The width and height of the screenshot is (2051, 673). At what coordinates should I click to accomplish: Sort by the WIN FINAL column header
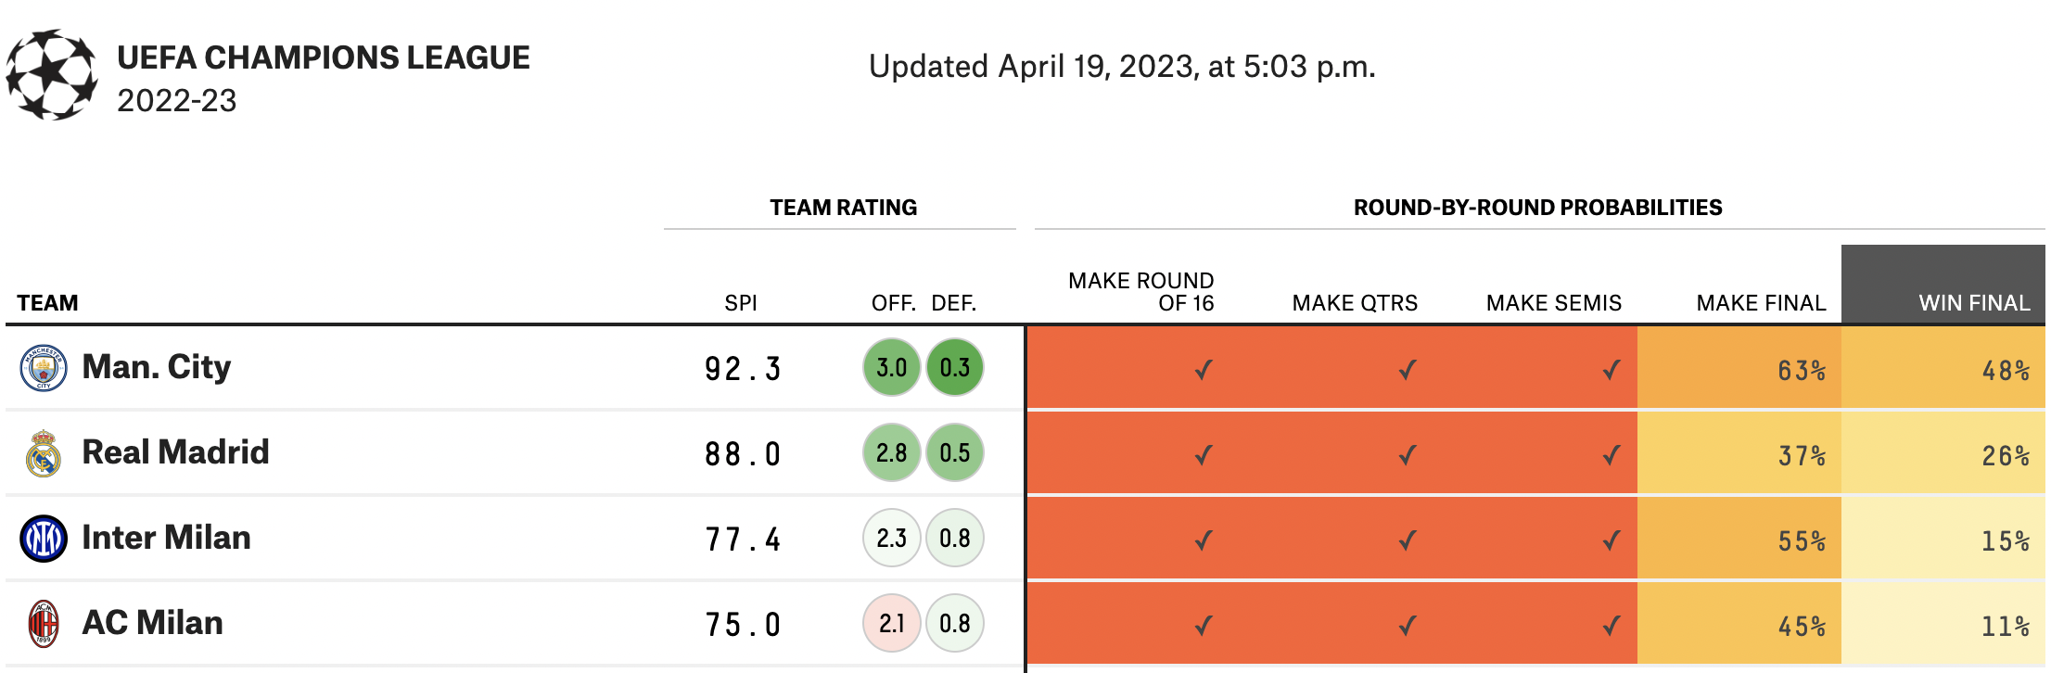point(1973,303)
